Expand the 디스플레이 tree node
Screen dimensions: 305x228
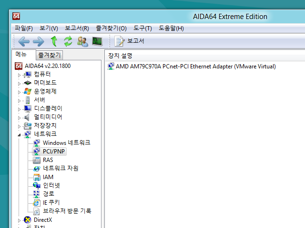tap(19, 109)
